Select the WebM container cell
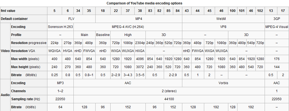The width and height of the screenshot is (289, 111). click(x=223, y=19)
